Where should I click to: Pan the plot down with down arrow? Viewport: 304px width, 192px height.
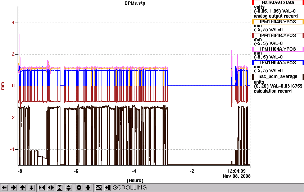point(32,188)
